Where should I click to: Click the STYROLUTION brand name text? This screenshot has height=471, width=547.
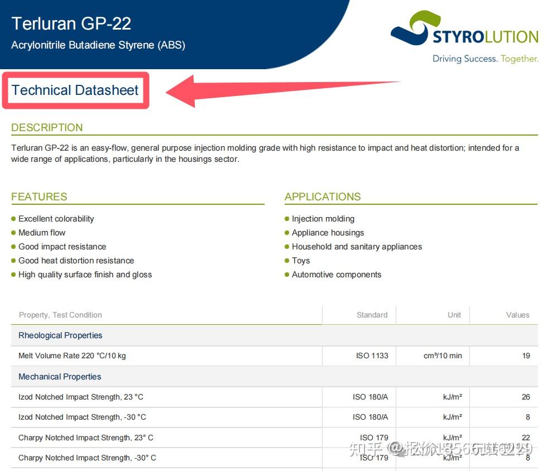[486, 37]
